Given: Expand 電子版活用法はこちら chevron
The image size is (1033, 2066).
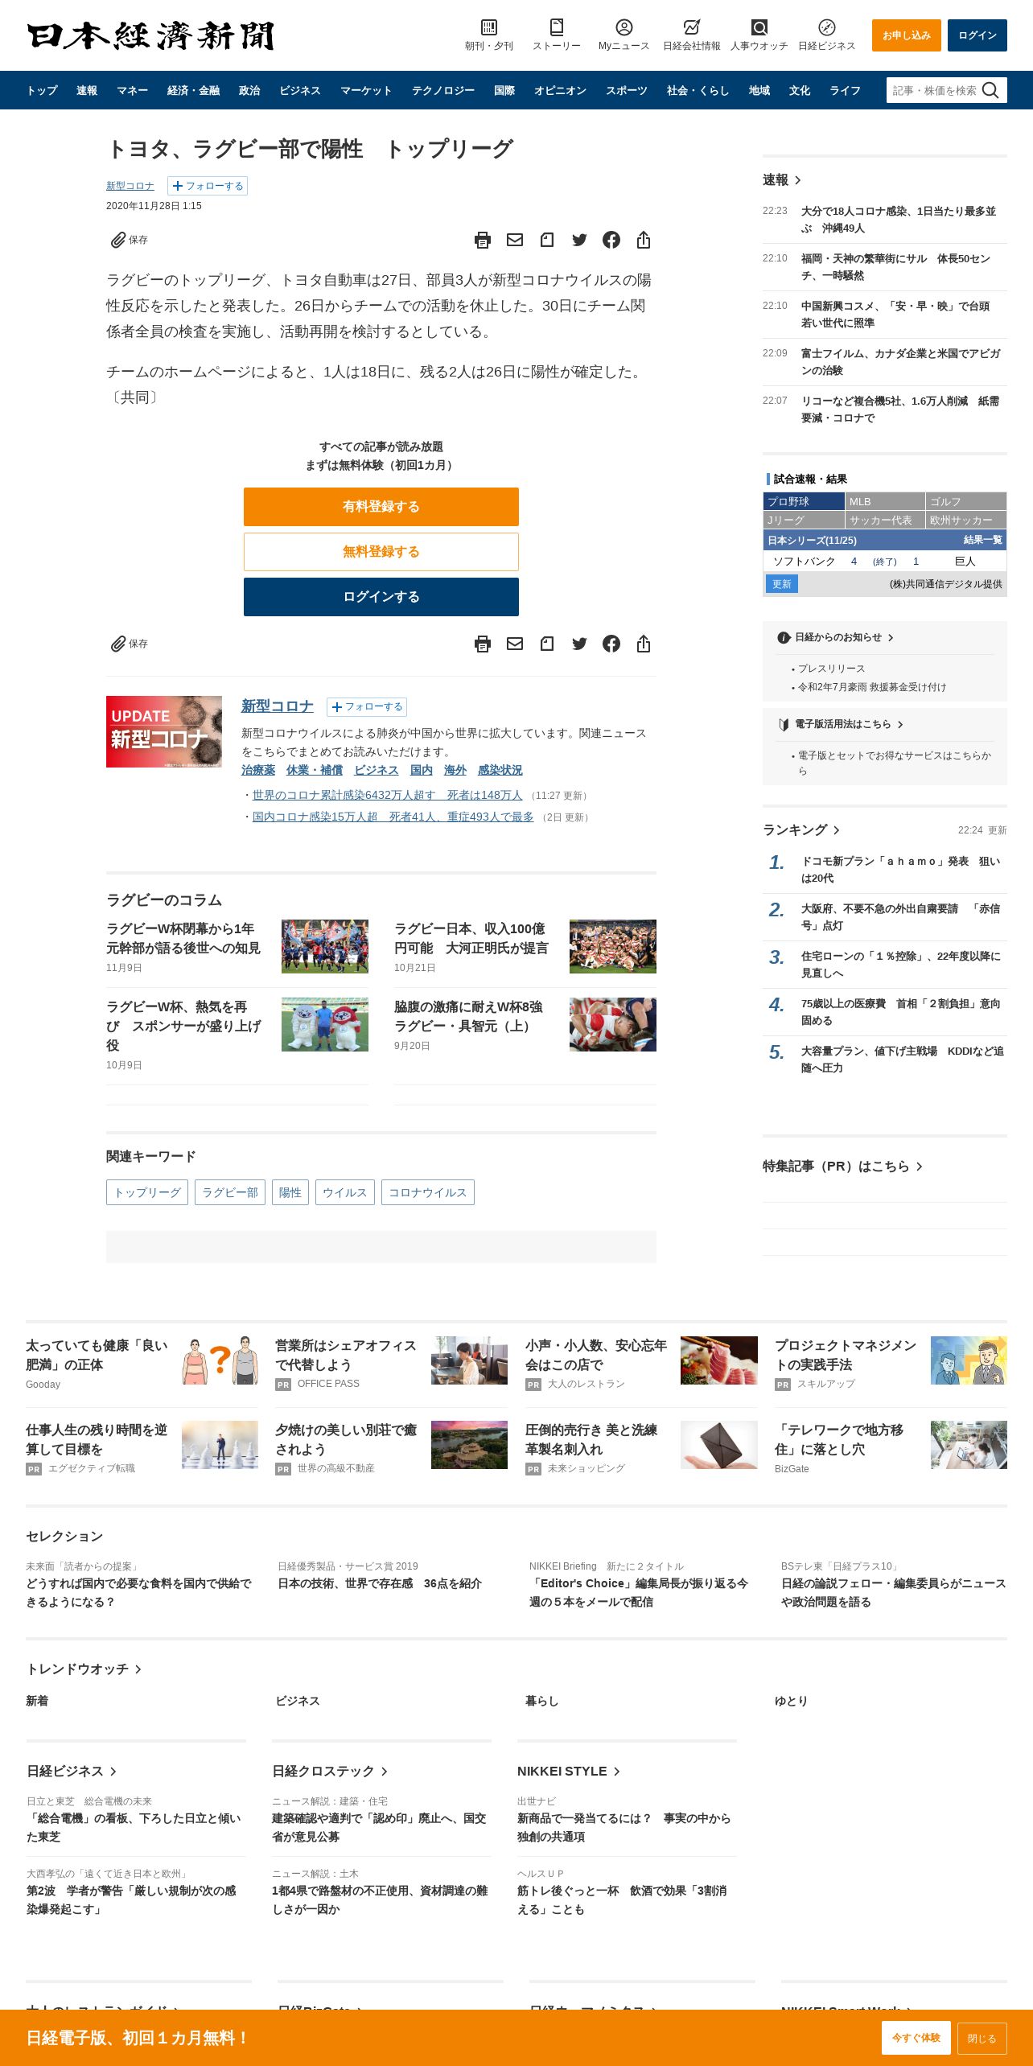Looking at the screenshot, I should [900, 725].
